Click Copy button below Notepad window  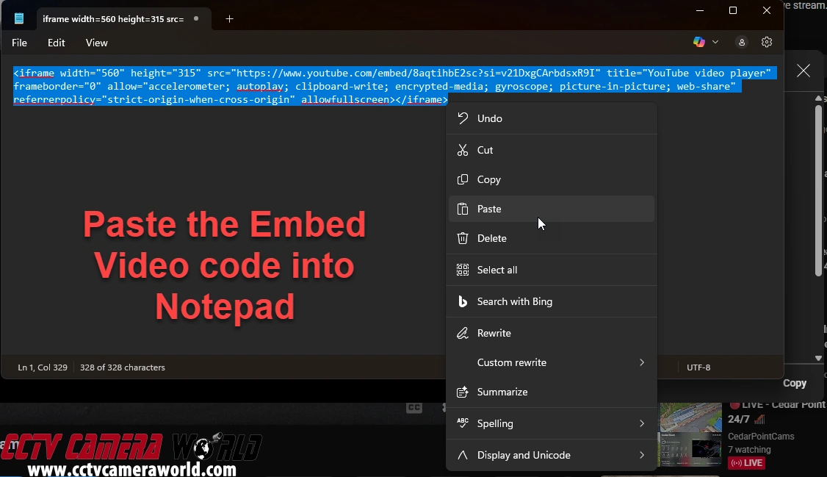794,383
